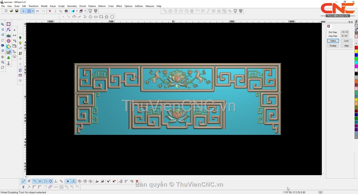
Task: Click the green light bulb icon
Action: [20, 38]
